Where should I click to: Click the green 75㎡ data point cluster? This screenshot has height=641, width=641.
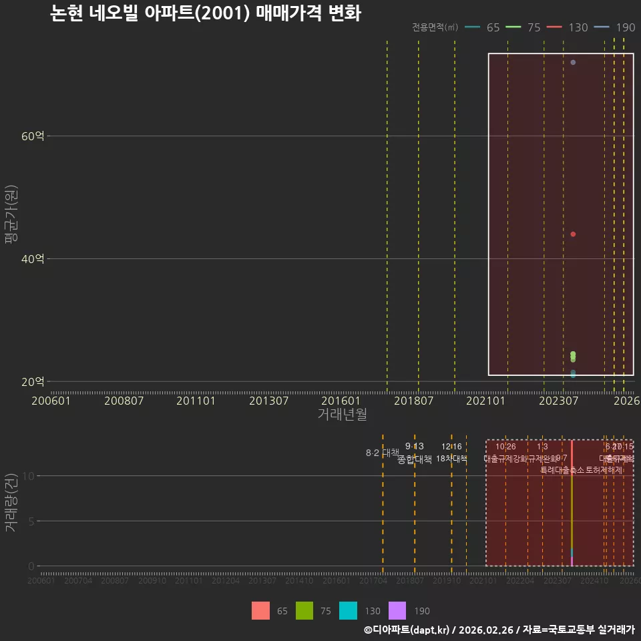coord(573,357)
